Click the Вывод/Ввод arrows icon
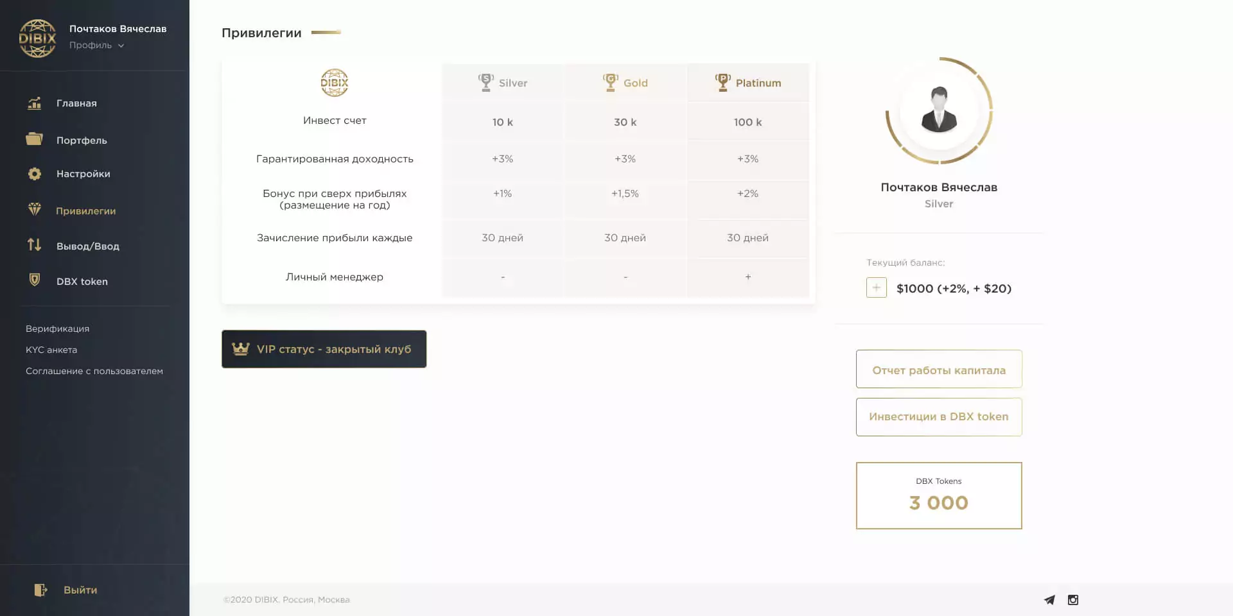The width and height of the screenshot is (1233, 616). click(x=34, y=244)
